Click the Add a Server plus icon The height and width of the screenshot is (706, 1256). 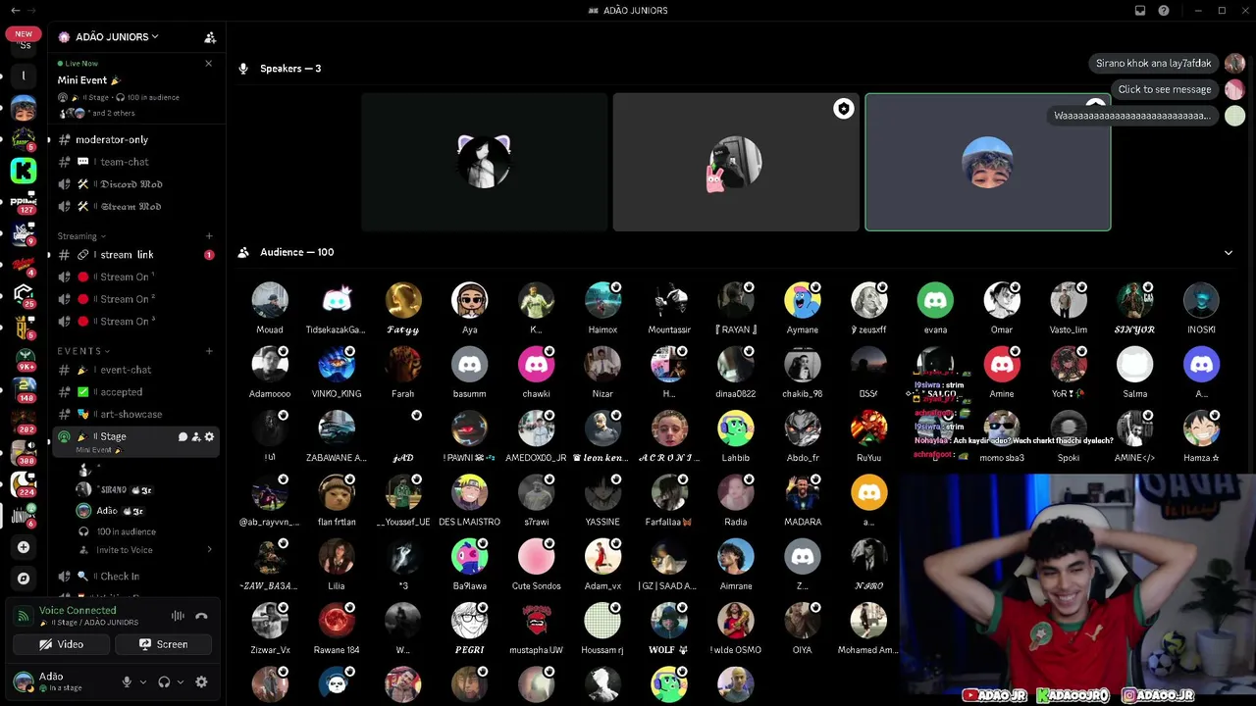pyautogui.click(x=24, y=547)
